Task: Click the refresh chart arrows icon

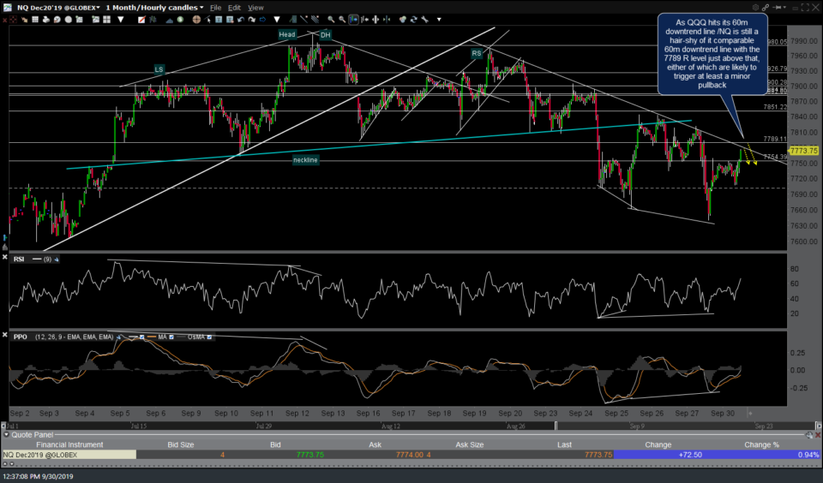Action: pos(413,20)
